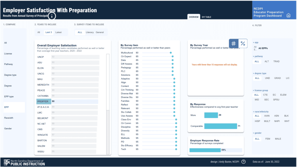Select the NC A&T row
Viewport: 297px width, 167px height.
(67, 124)
